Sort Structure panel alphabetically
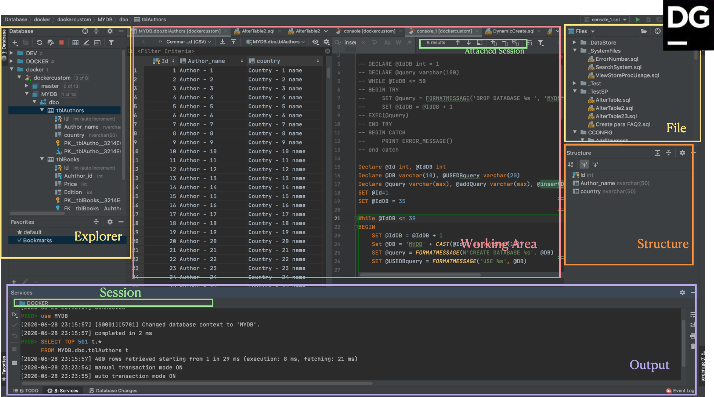This screenshot has height=397, width=714. click(x=571, y=164)
